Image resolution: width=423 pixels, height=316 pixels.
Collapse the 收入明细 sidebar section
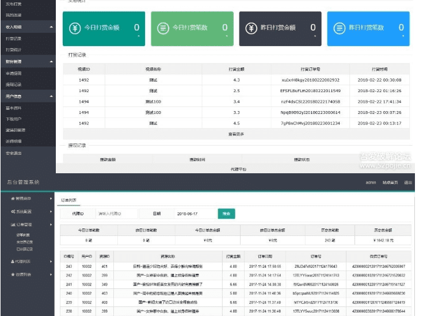click(51, 26)
